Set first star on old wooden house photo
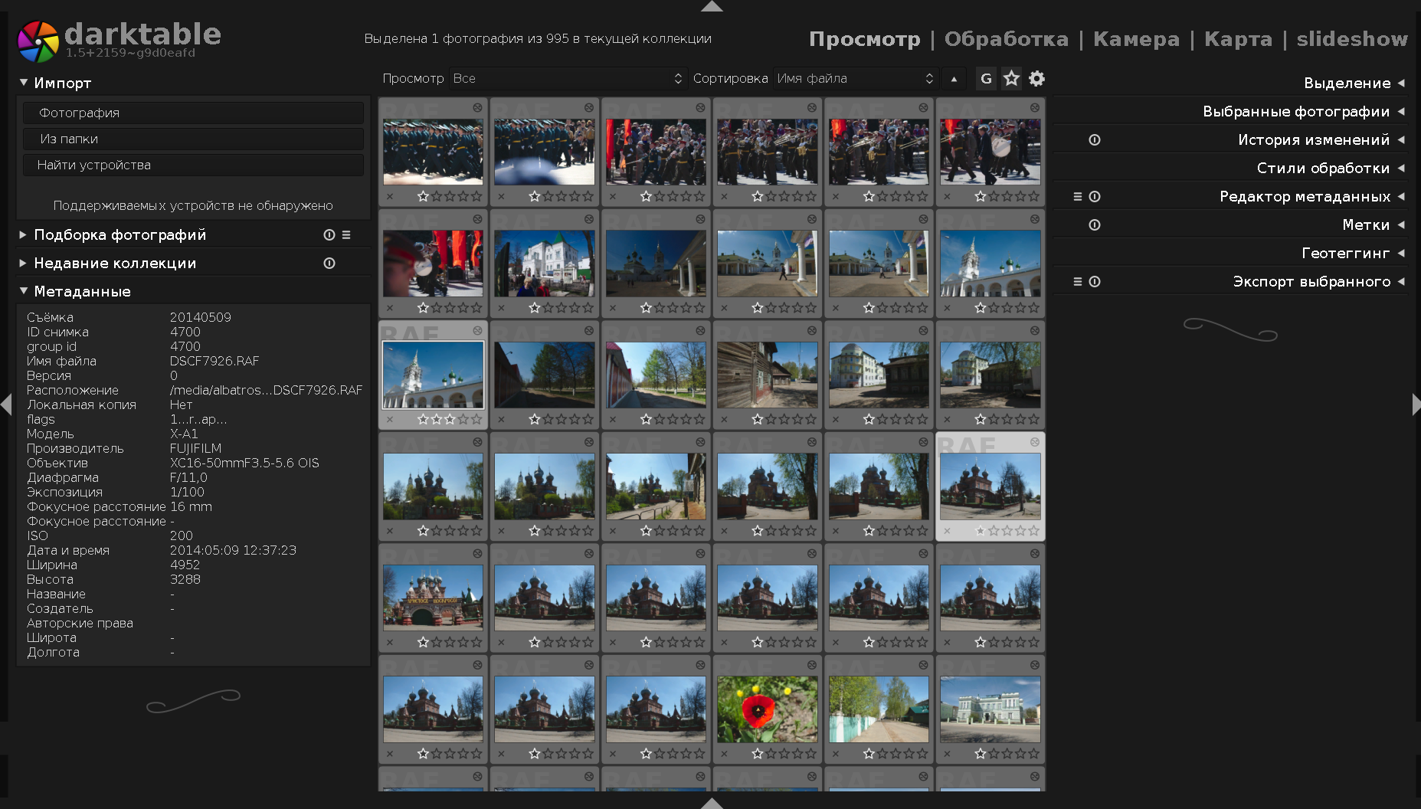 click(757, 419)
